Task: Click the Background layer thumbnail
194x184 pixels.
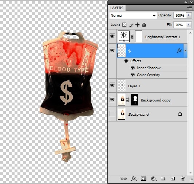Action: pos(122,114)
